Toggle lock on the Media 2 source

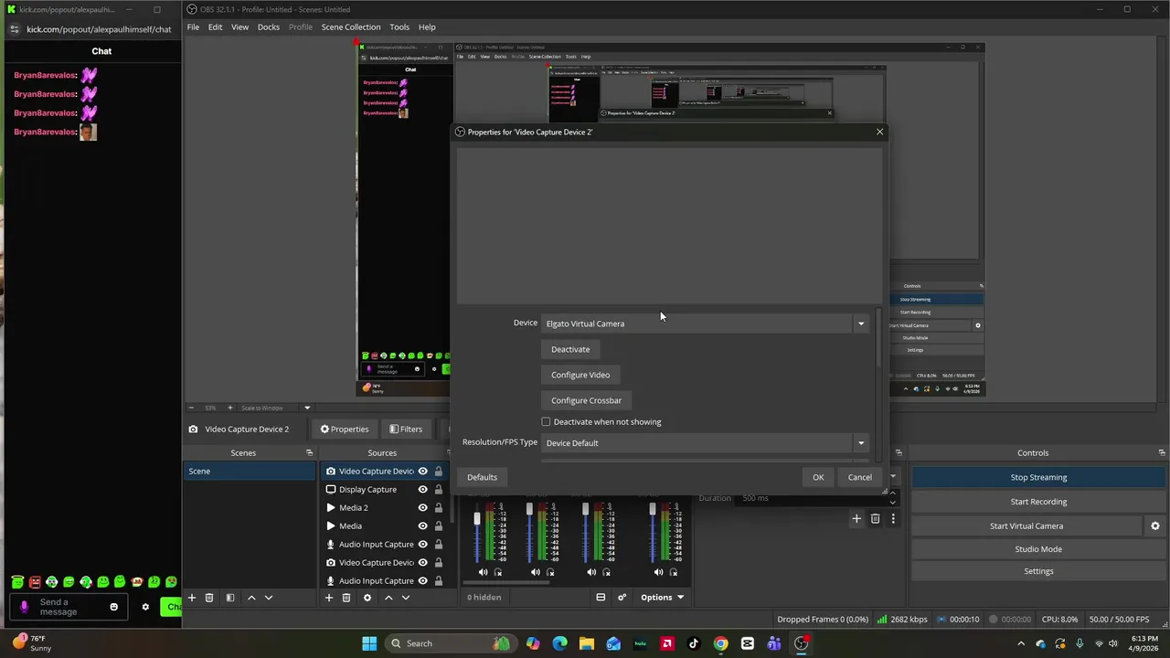439,508
